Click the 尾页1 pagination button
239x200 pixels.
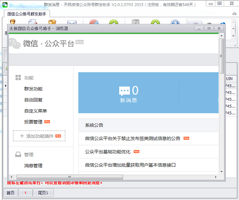click(43, 193)
